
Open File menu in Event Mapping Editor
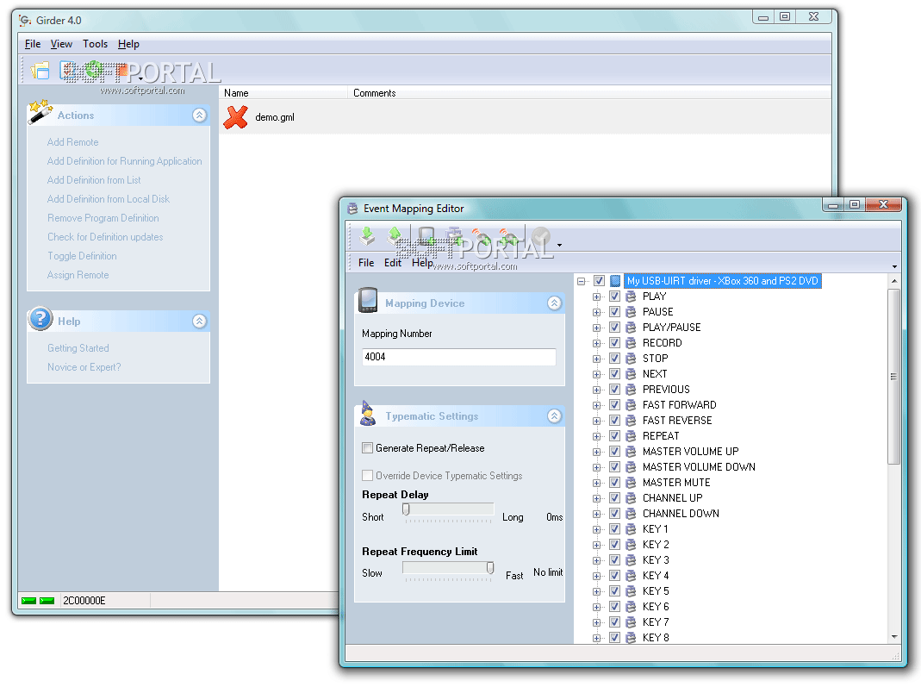[366, 263]
